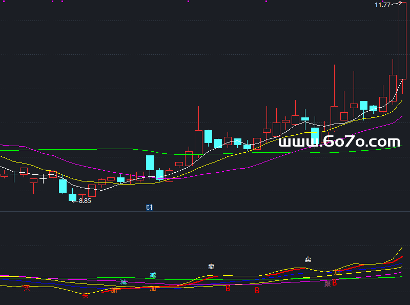This screenshot has height=305, width=410.
Task: Select the 跟 follow signal marker
Action: coord(327,283)
